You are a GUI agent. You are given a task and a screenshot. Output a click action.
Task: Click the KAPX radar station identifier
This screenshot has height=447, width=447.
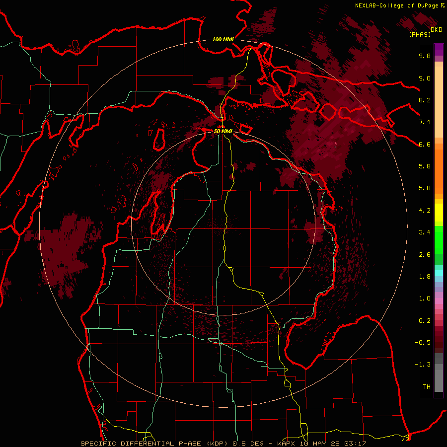(x=287, y=444)
